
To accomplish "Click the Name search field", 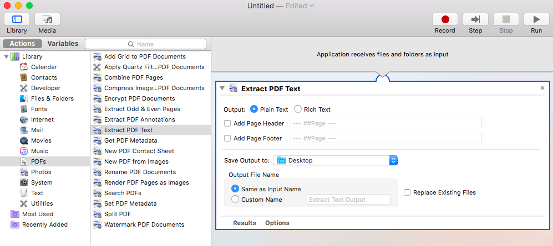I will tap(146, 44).
